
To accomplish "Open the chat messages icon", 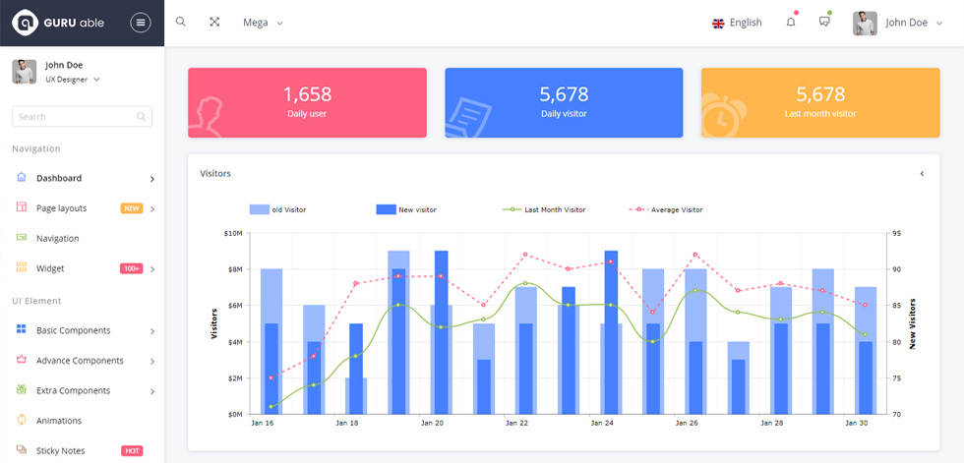I will pyautogui.click(x=825, y=21).
